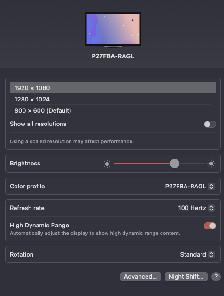Select the P27FBA-RAGL monitor thumbnail
Image resolution: width=224 pixels, height=296 pixels.
click(113, 30)
